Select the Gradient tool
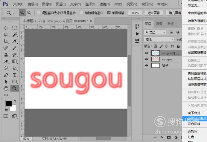 click(x=15, y=62)
